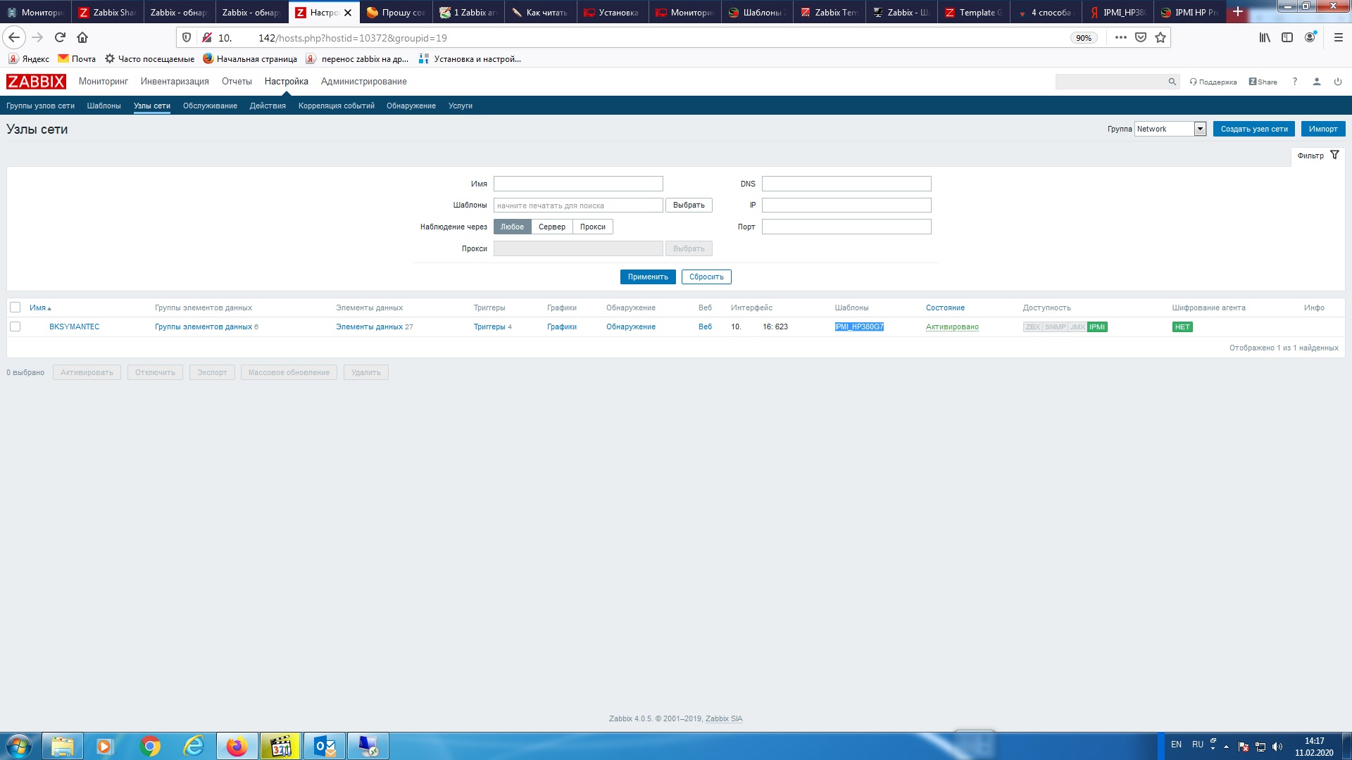Image resolution: width=1352 pixels, height=760 pixels.
Task: Open the page actions three-dot menu
Action: coord(1121,37)
